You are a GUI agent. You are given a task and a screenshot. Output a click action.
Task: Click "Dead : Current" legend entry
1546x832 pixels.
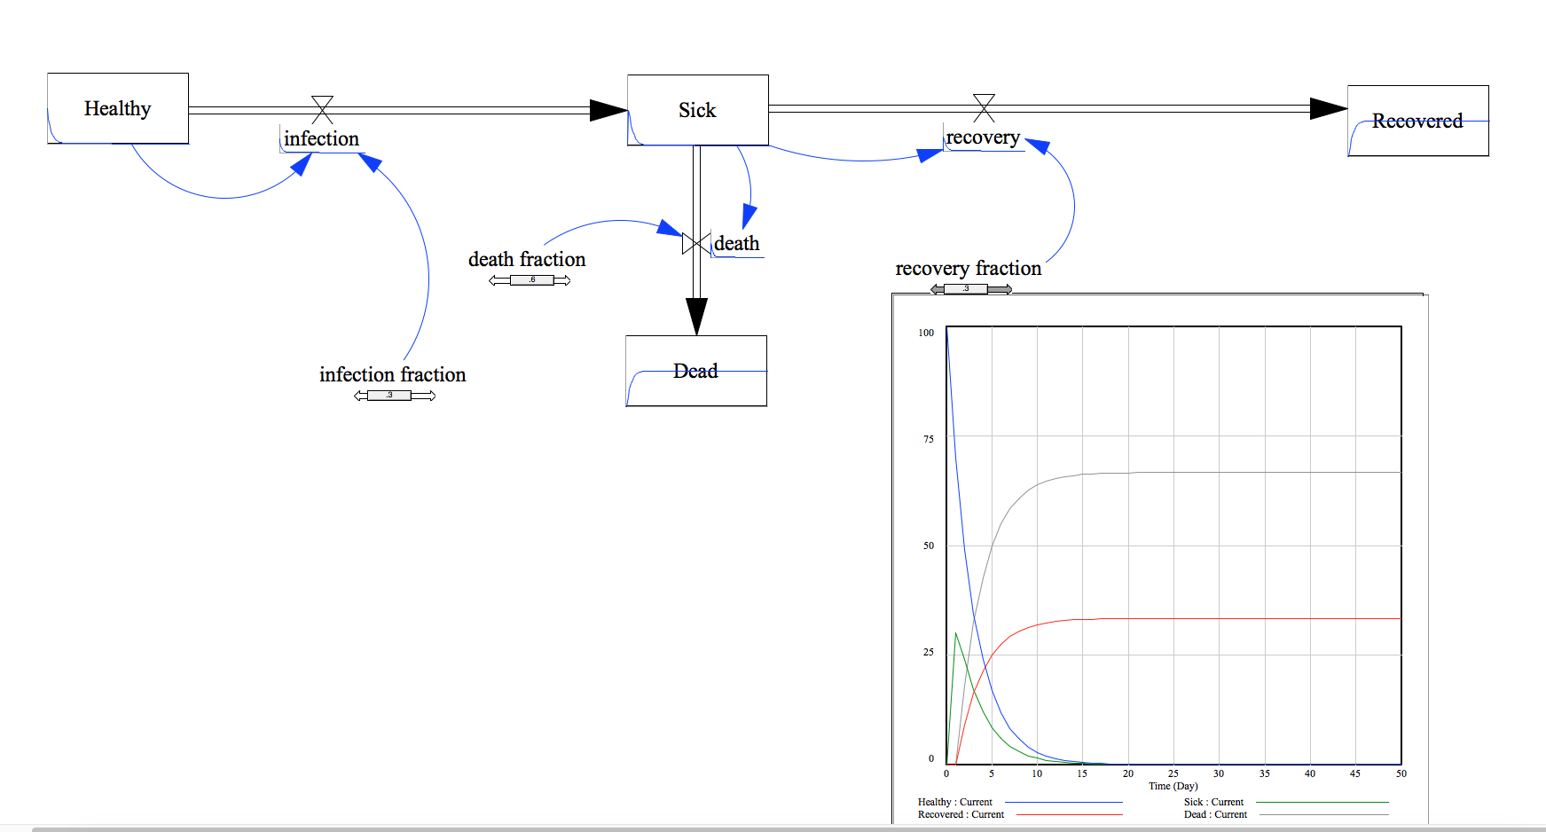click(x=1215, y=814)
